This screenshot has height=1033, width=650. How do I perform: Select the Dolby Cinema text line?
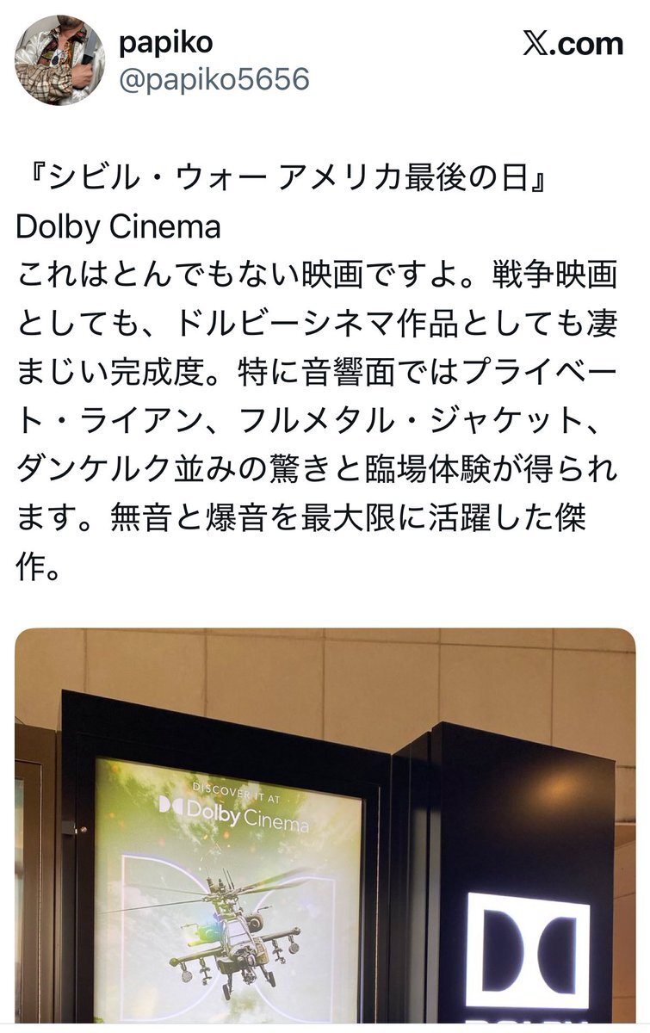[x=119, y=227]
